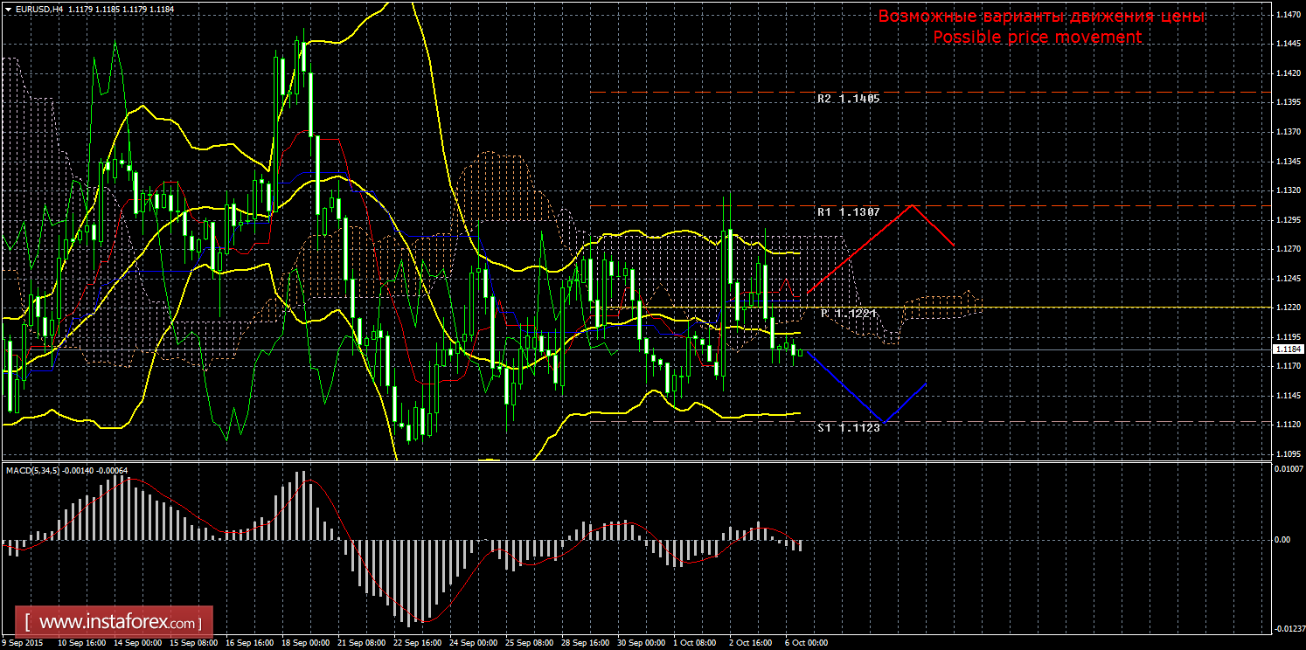The width and height of the screenshot is (1306, 650).
Task: Click the 0.01007 MACD scale value
Action: tap(1288, 469)
